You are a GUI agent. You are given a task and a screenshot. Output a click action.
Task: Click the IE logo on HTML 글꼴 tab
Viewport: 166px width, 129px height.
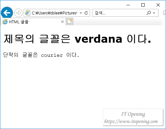point(5,22)
